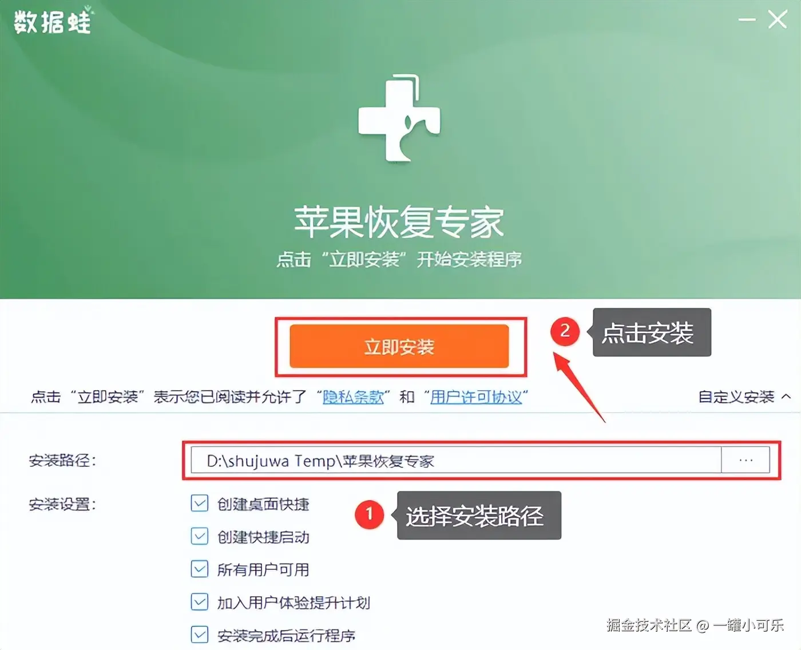
Task: Click the red step 1 badge
Action: point(369,514)
